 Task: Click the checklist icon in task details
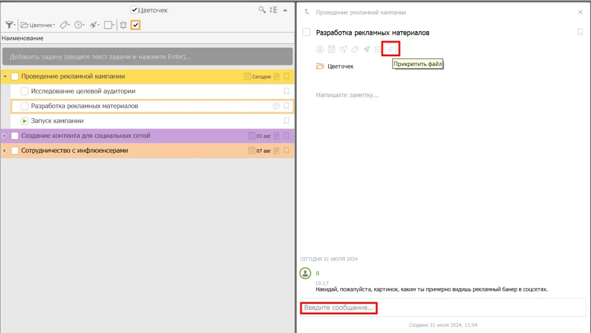coord(378,49)
